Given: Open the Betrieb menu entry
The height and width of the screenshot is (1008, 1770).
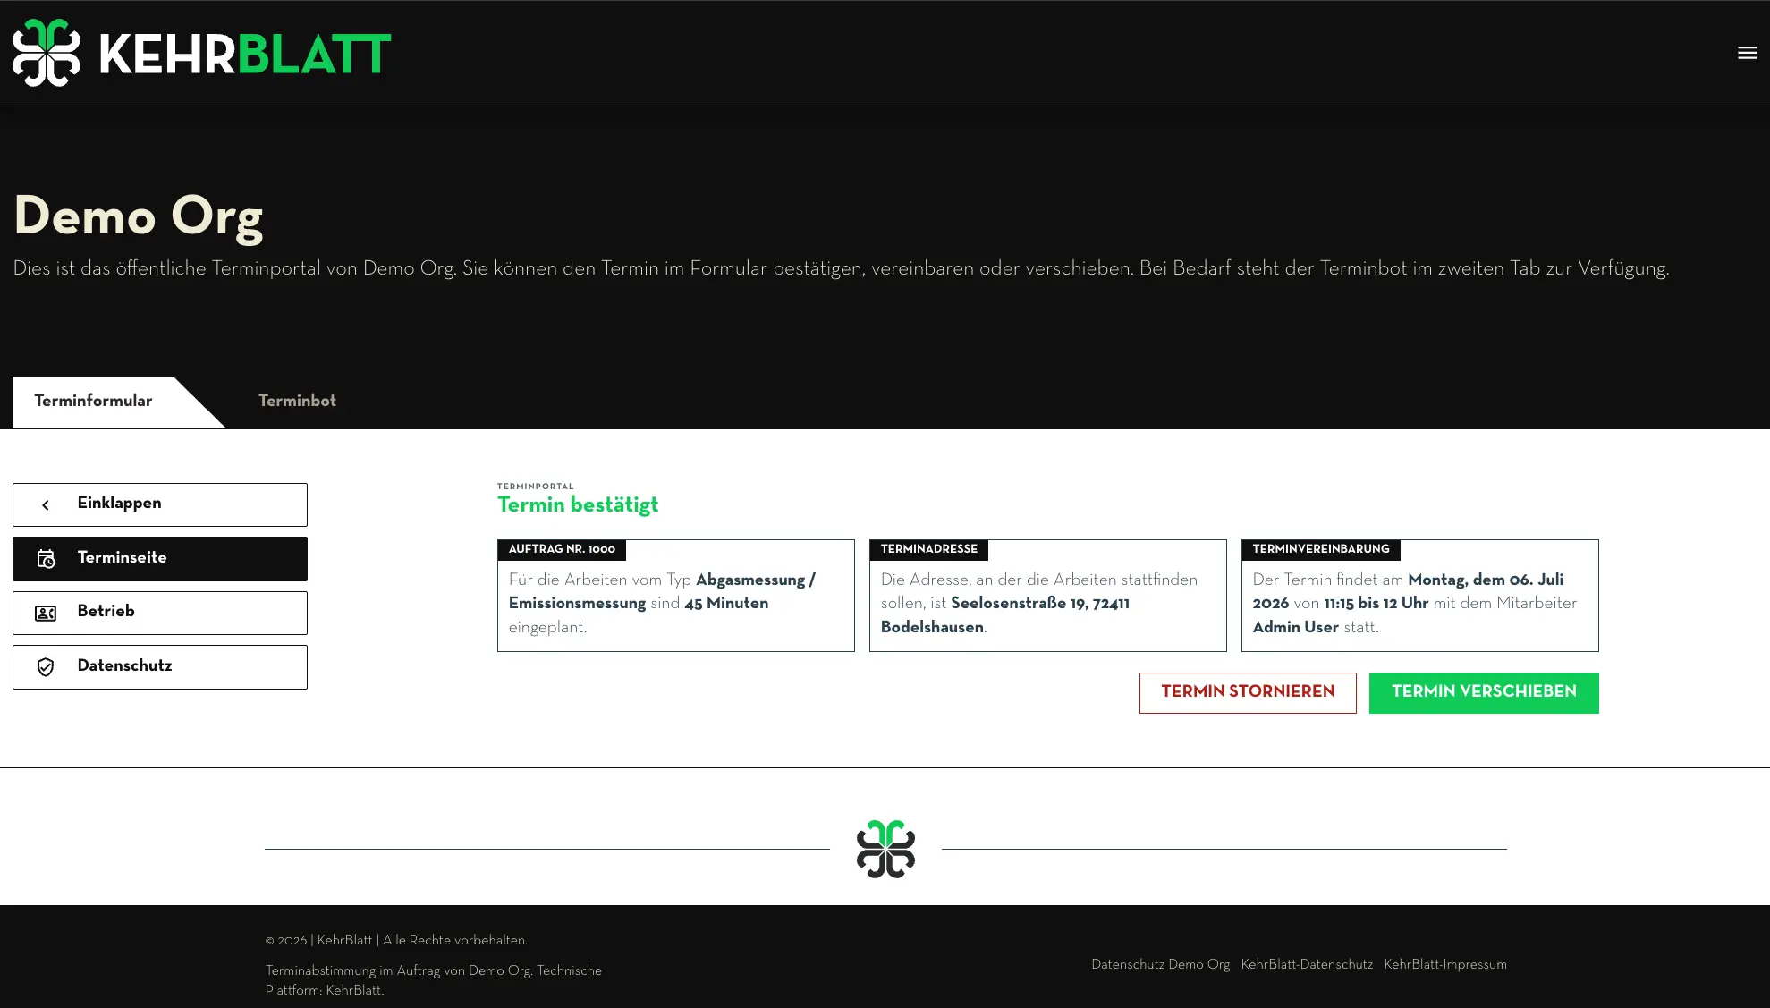Looking at the screenshot, I should pos(160,613).
